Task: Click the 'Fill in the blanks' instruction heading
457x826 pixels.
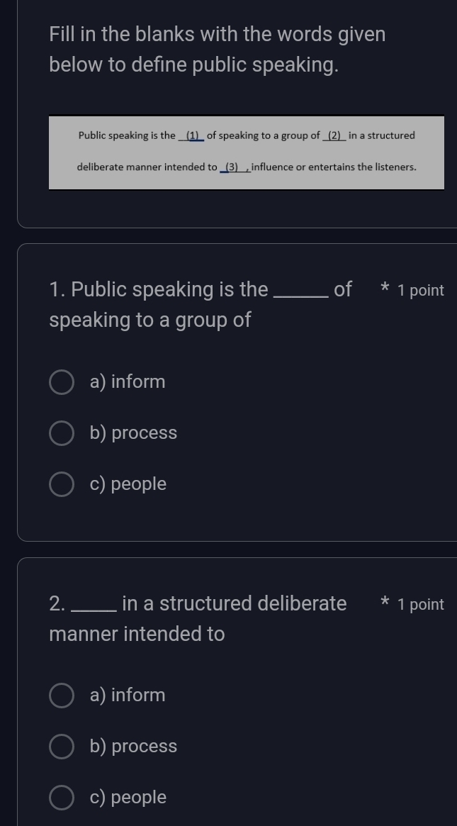Action: 218,50
